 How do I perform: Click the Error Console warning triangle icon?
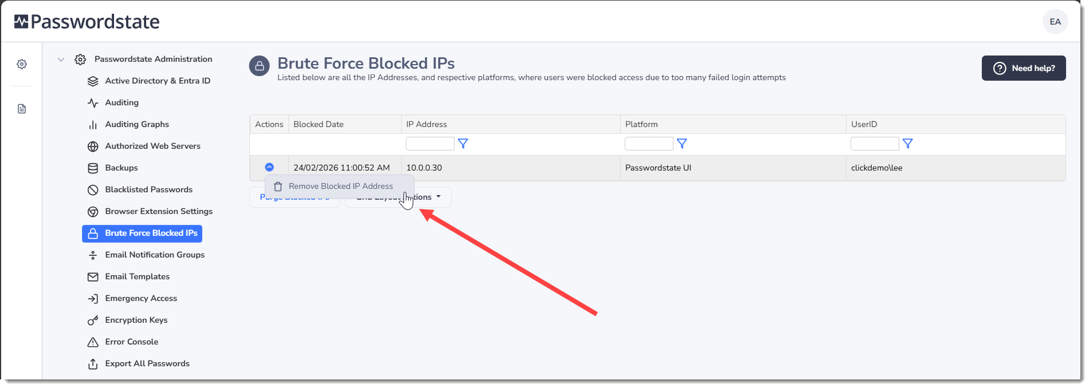pos(93,342)
